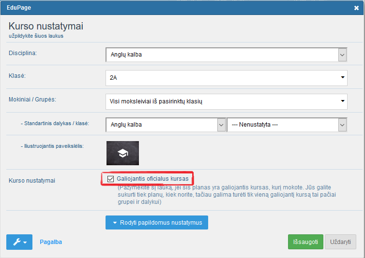Untick the Galiojantis oficialus kursas checkbox

pyautogui.click(x=111, y=179)
